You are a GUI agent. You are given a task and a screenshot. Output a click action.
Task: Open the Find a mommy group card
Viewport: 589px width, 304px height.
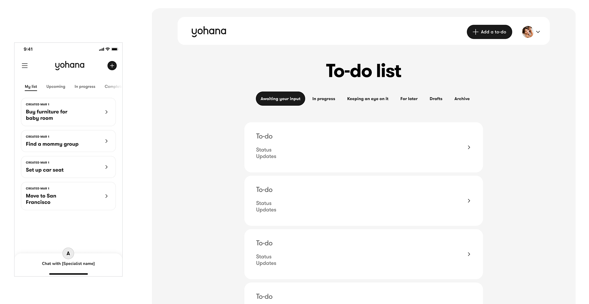coord(68,141)
